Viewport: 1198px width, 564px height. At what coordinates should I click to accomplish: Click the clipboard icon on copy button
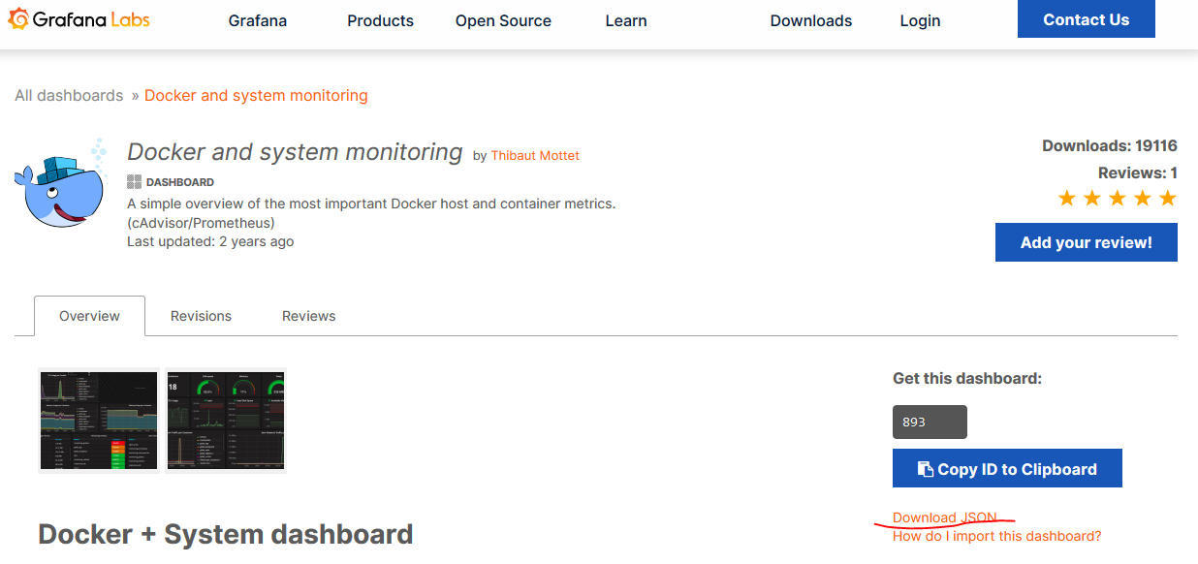click(x=925, y=469)
